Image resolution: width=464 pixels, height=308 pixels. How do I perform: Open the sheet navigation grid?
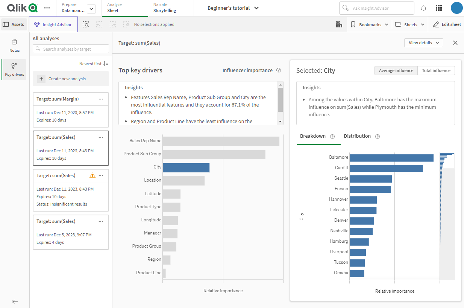point(339,24)
